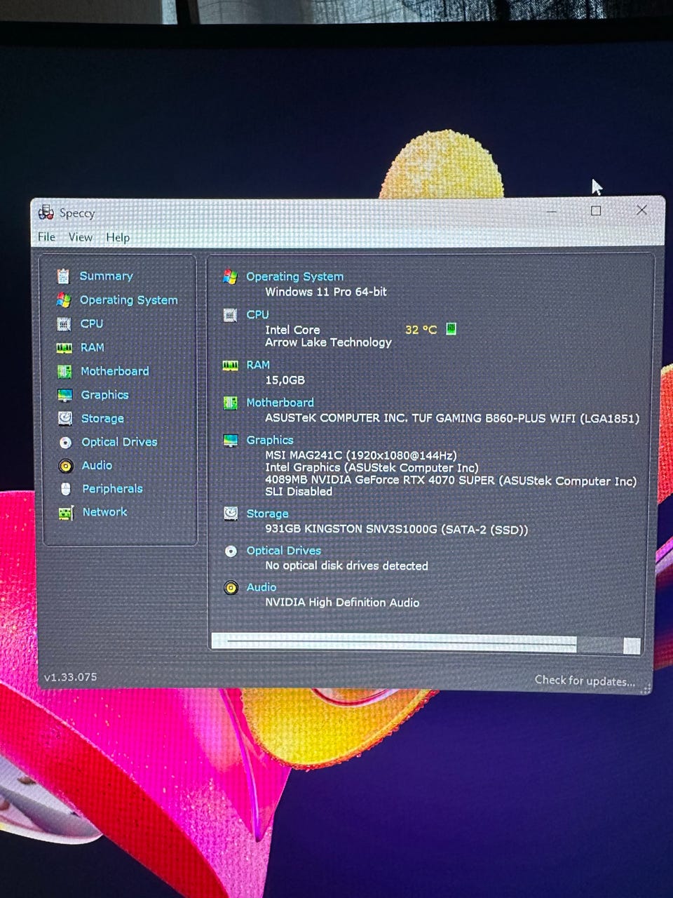Click the Peripherals mouse icon in sidebar
673x898 pixels.
66,489
